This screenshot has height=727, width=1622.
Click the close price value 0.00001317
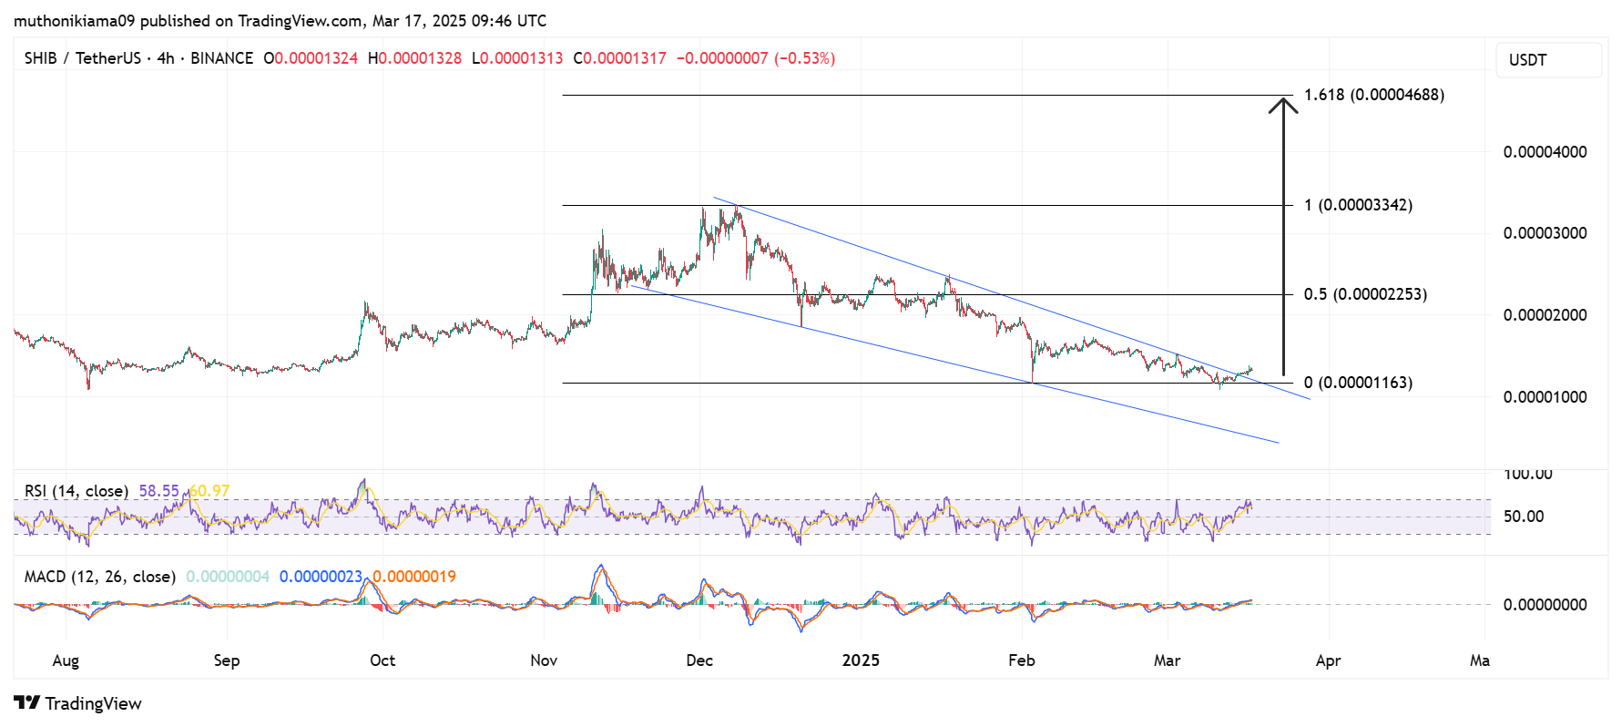(x=625, y=58)
